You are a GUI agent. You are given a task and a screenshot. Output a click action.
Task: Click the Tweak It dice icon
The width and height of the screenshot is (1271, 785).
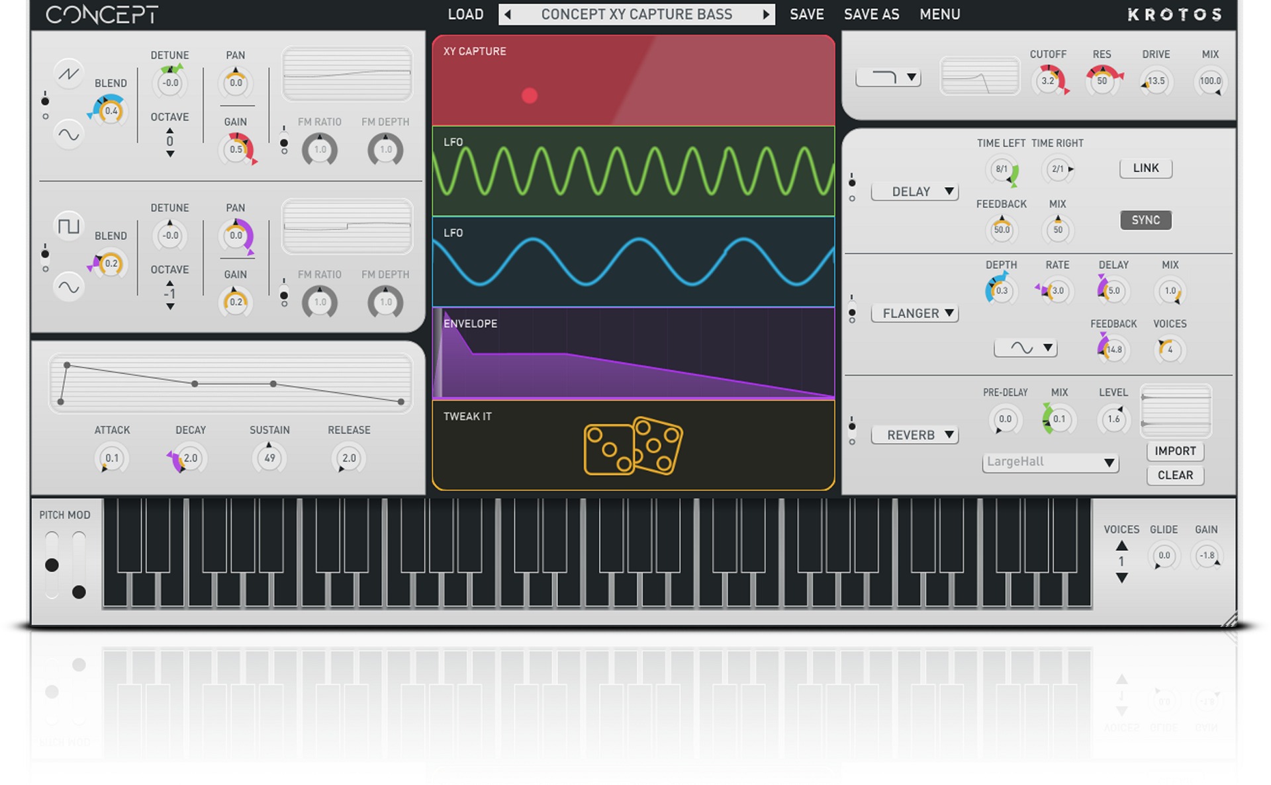coord(633,446)
